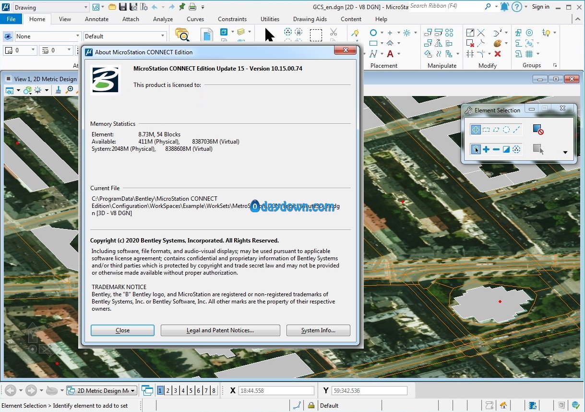Click the System Info button
The image size is (585, 412).
318,330
